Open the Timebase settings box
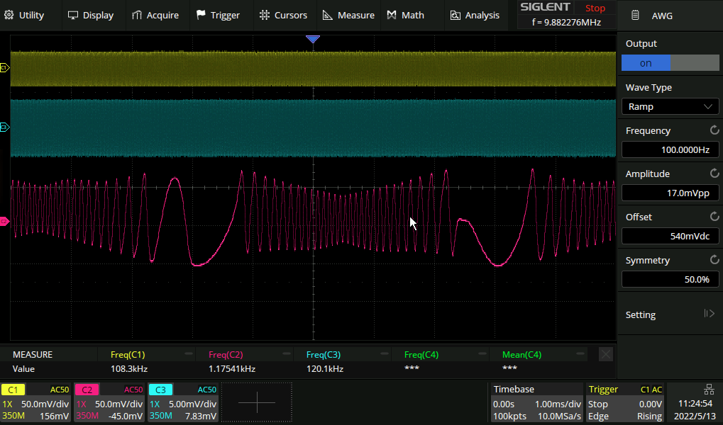Screen dimensions: 723x425 coord(536,402)
